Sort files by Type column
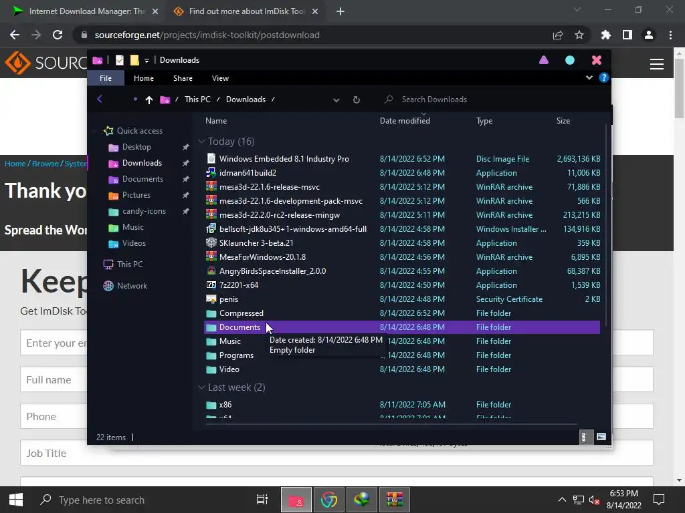The width and height of the screenshot is (685, 513). click(x=484, y=121)
